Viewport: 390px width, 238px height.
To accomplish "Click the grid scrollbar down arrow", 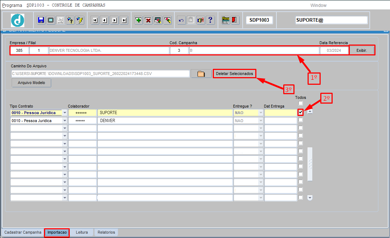I will tap(310, 198).
